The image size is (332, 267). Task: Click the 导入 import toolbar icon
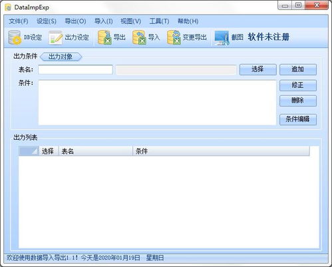coord(139,37)
